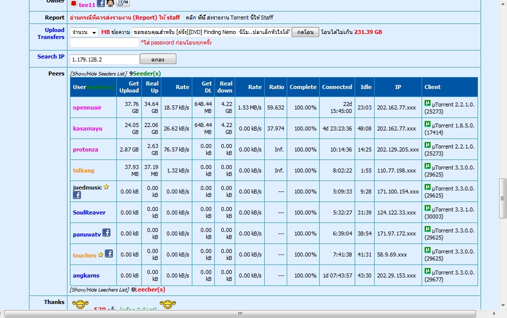Click the horizontal scrollbar right arrow
Image resolution: width=507 pixels, height=318 pixels.
pos(494,313)
